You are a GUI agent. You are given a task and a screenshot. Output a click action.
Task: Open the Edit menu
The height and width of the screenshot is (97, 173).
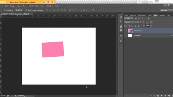(x=6, y=6)
